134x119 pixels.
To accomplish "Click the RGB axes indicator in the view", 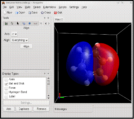I will 61,96.
